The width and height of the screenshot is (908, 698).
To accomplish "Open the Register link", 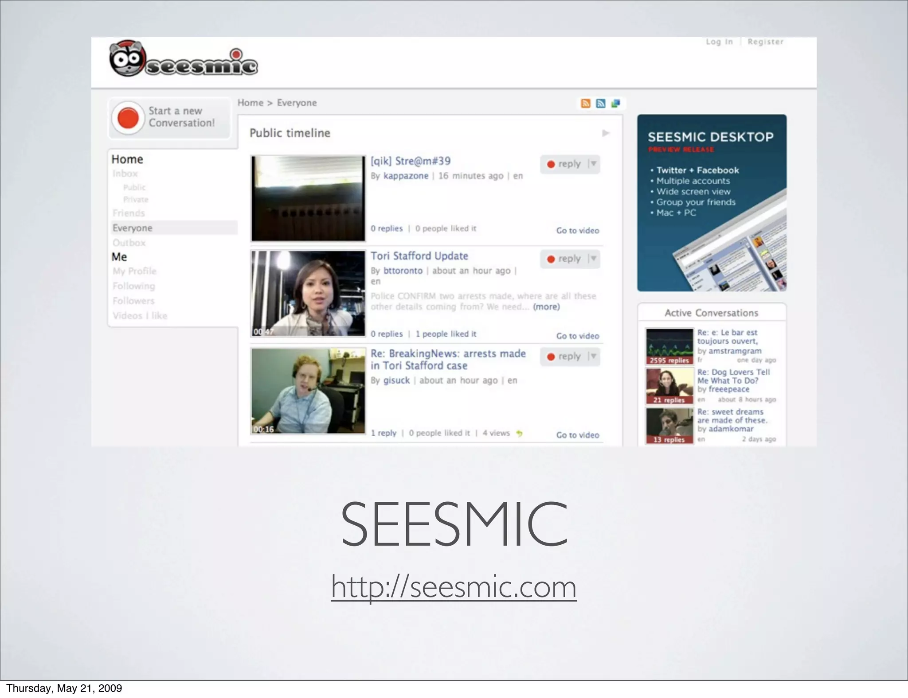I will click(765, 42).
